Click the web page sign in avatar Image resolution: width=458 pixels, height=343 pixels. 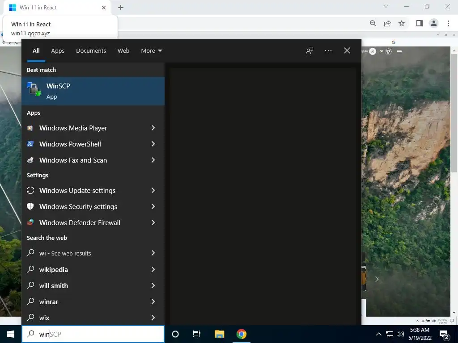tap(373, 52)
